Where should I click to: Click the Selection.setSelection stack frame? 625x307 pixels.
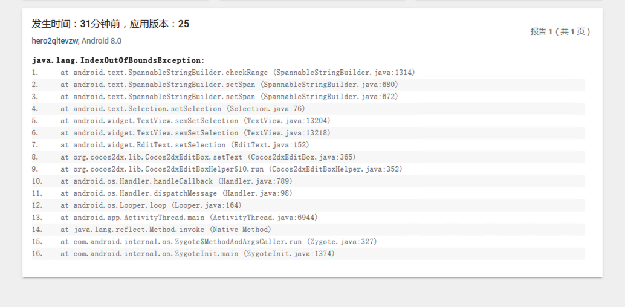pos(183,109)
